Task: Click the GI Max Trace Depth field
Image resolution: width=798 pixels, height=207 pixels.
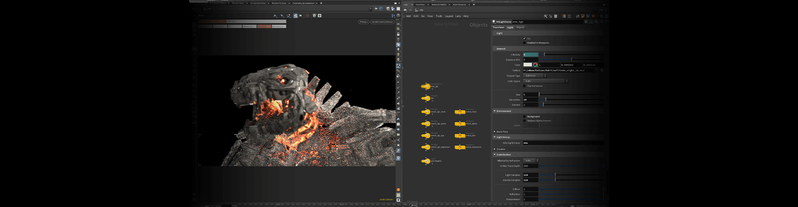Action: [530, 166]
